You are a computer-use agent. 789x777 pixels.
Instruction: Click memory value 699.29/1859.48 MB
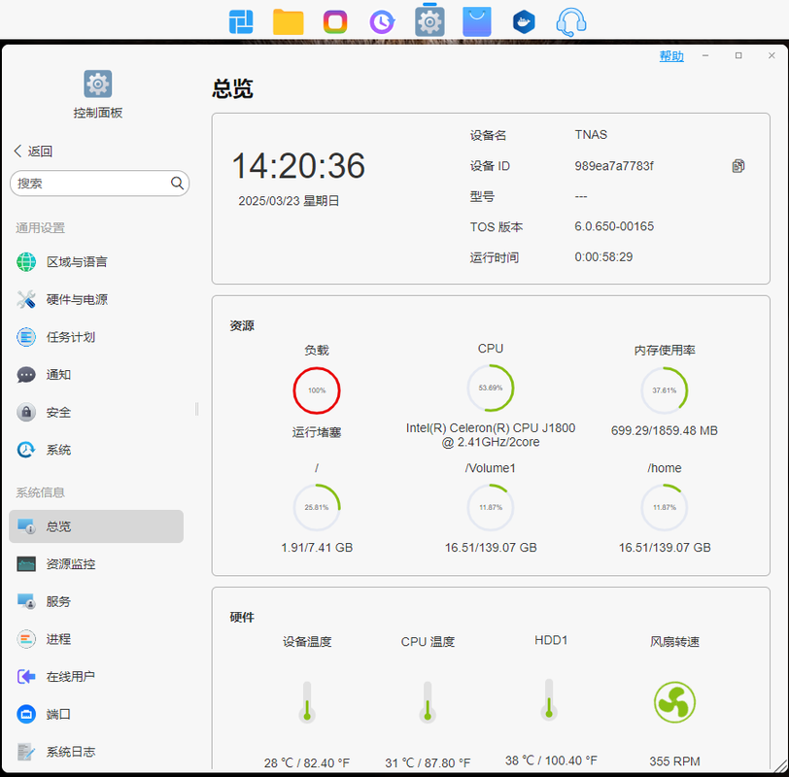pos(665,430)
